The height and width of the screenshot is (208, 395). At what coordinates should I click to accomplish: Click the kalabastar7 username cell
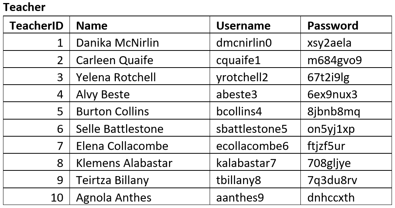[x=246, y=163]
